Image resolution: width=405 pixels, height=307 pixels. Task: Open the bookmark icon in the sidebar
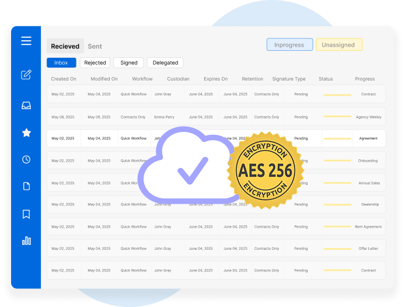(x=26, y=214)
